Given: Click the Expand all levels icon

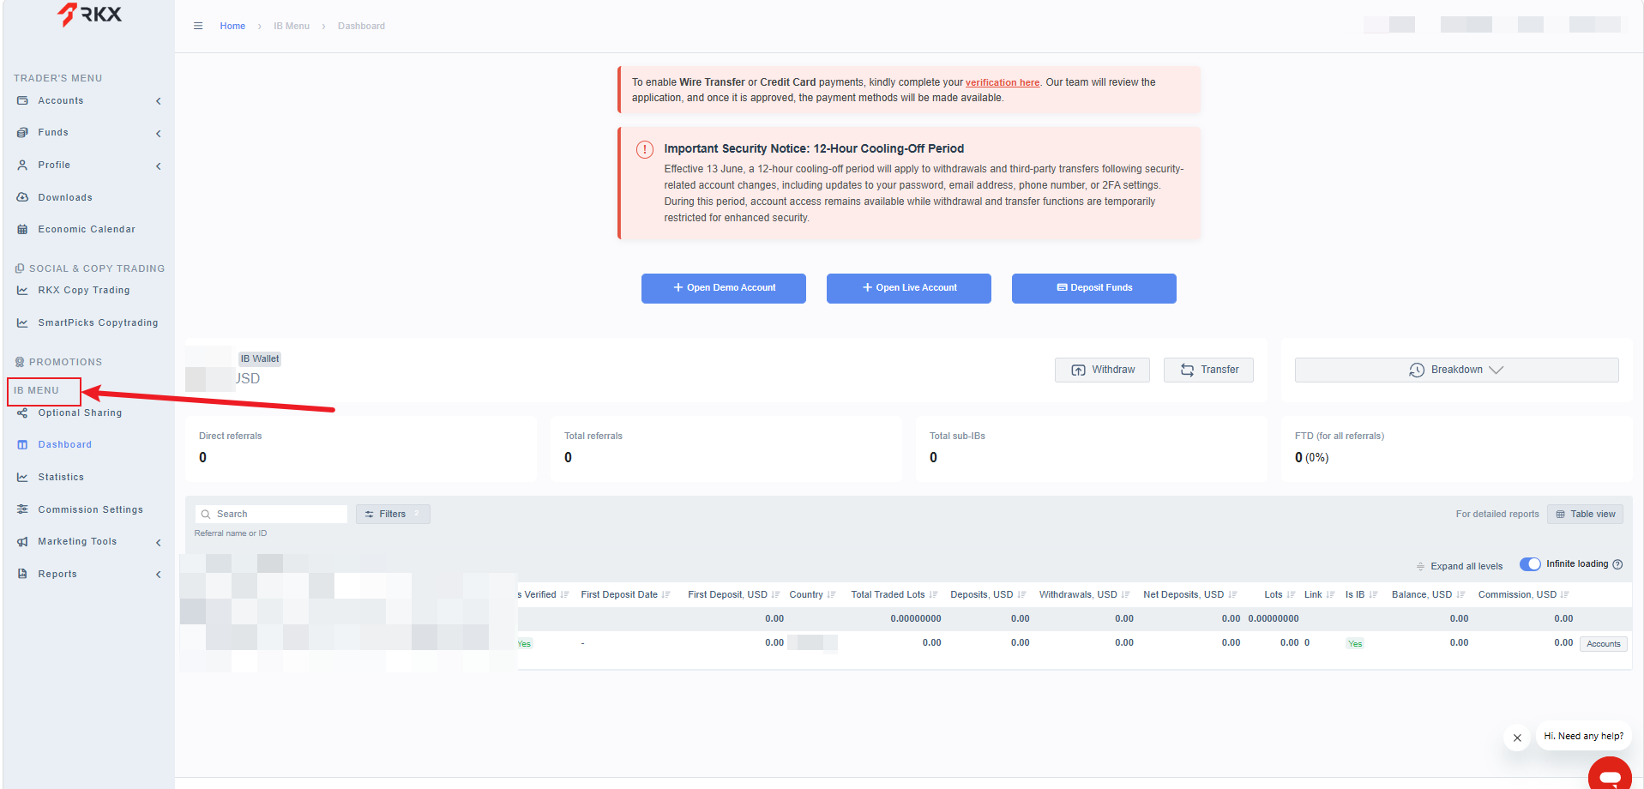Looking at the screenshot, I should point(1420,566).
